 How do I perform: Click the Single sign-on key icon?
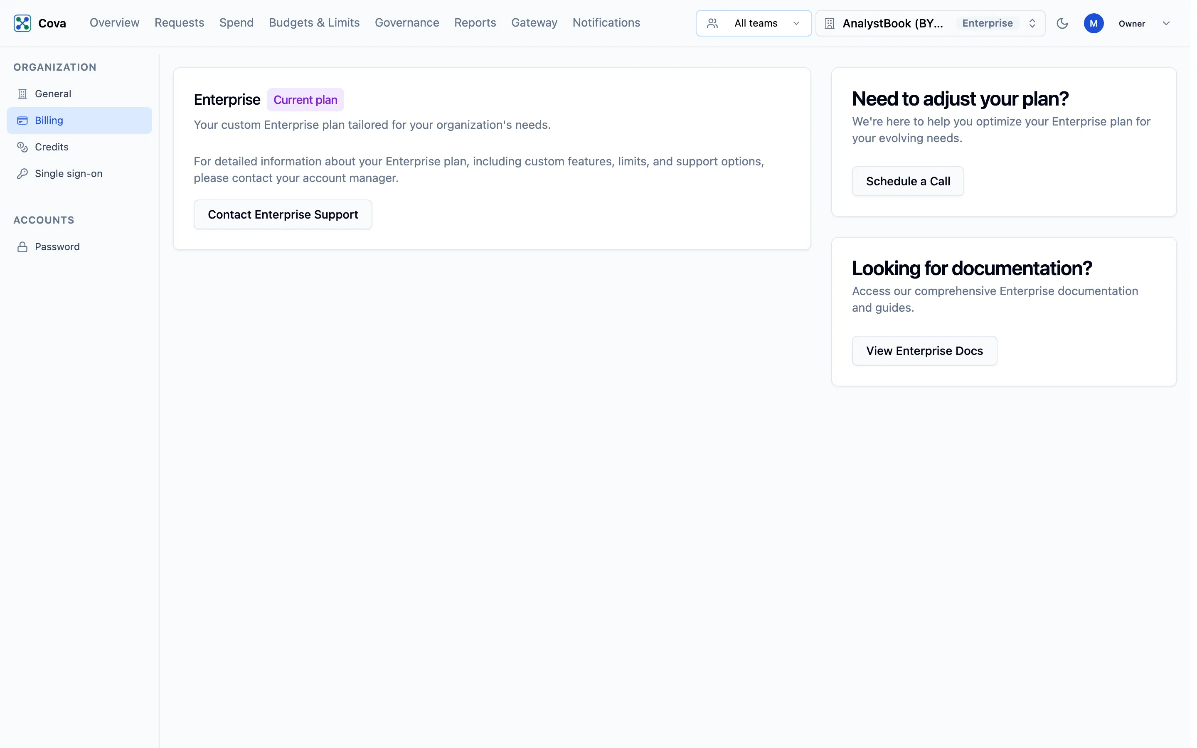coord(22,174)
